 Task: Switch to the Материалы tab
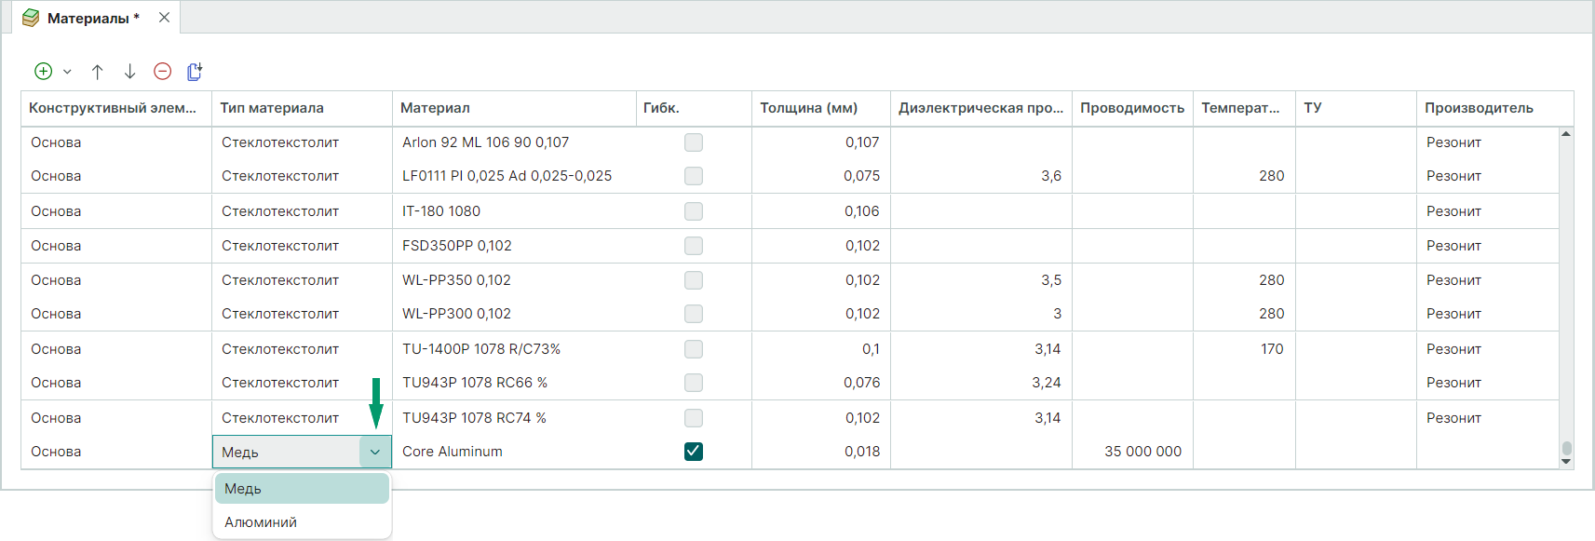pyautogui.click(x=88, y=19)
